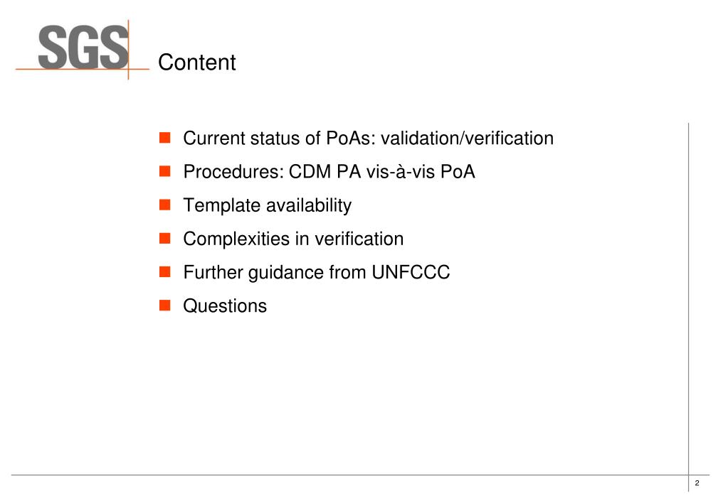Click the orange bullet beside Template availability
Image resolution: width=728 pixels, height=503 pixels.
coord(165,205)
